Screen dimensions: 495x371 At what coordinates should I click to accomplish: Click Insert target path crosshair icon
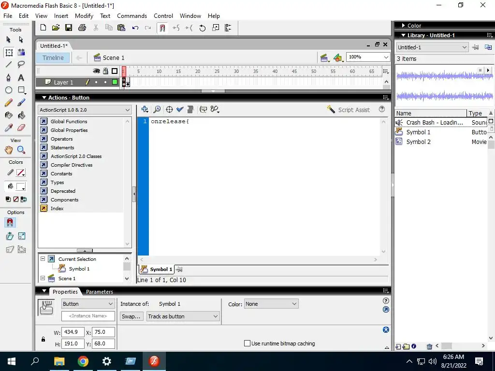click(x=169, y=110)
